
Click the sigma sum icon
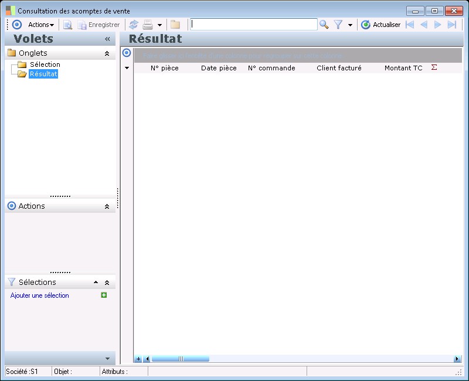coord(434,67)
